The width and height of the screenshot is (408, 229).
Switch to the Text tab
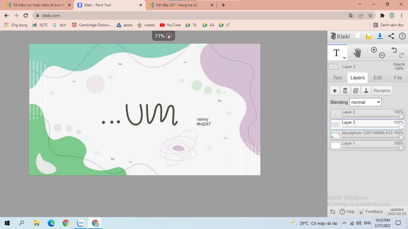point(337,78)
